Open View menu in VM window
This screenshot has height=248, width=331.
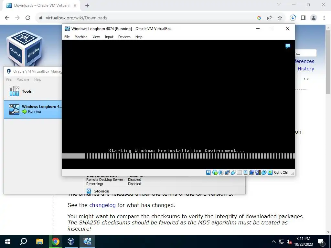pos(96,37)
